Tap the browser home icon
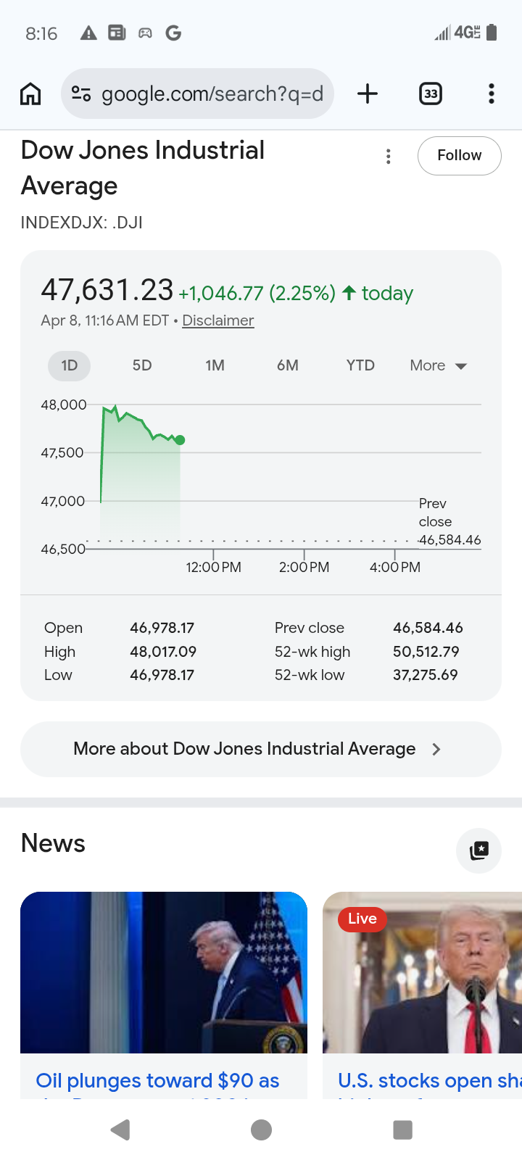This screenshot has width=522, height=1160. pyautogui.click(x=30, y=94)
